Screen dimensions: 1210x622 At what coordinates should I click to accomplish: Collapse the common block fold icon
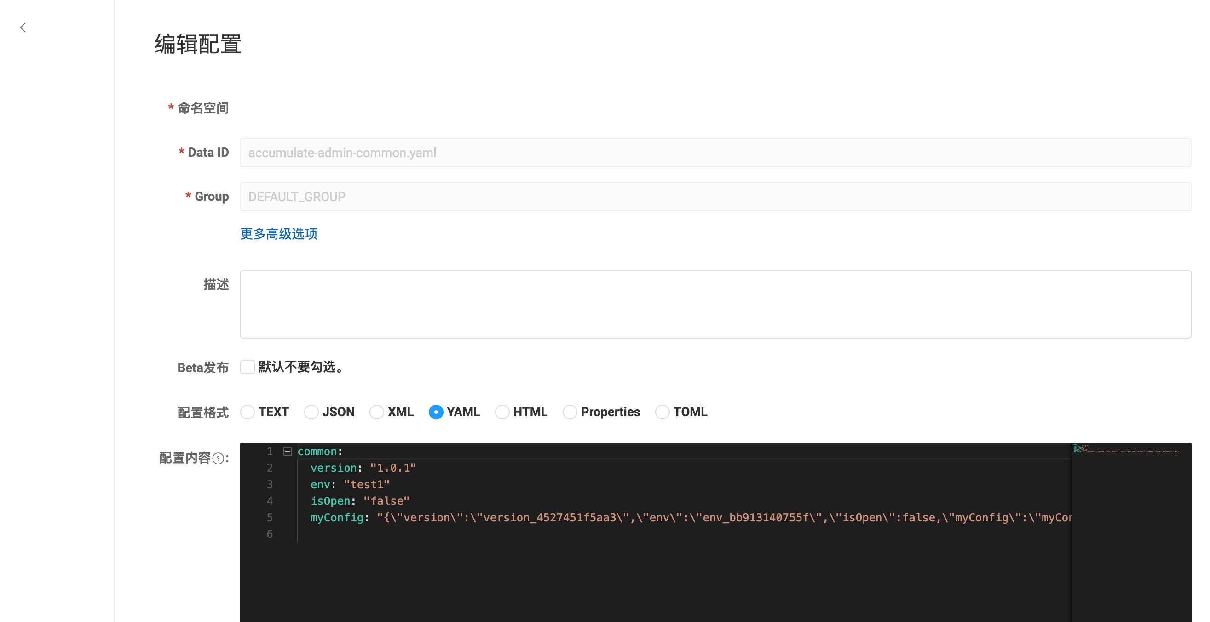tap(288, 452)
